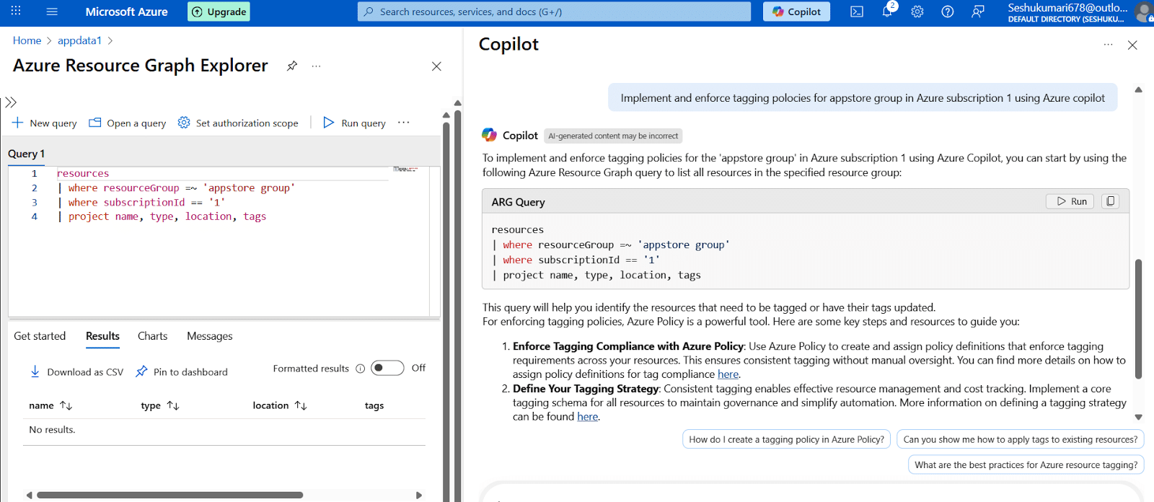Open the account profile Seshukumari678
Viewport: 1154px width, 502px height.
[1078, 12]
